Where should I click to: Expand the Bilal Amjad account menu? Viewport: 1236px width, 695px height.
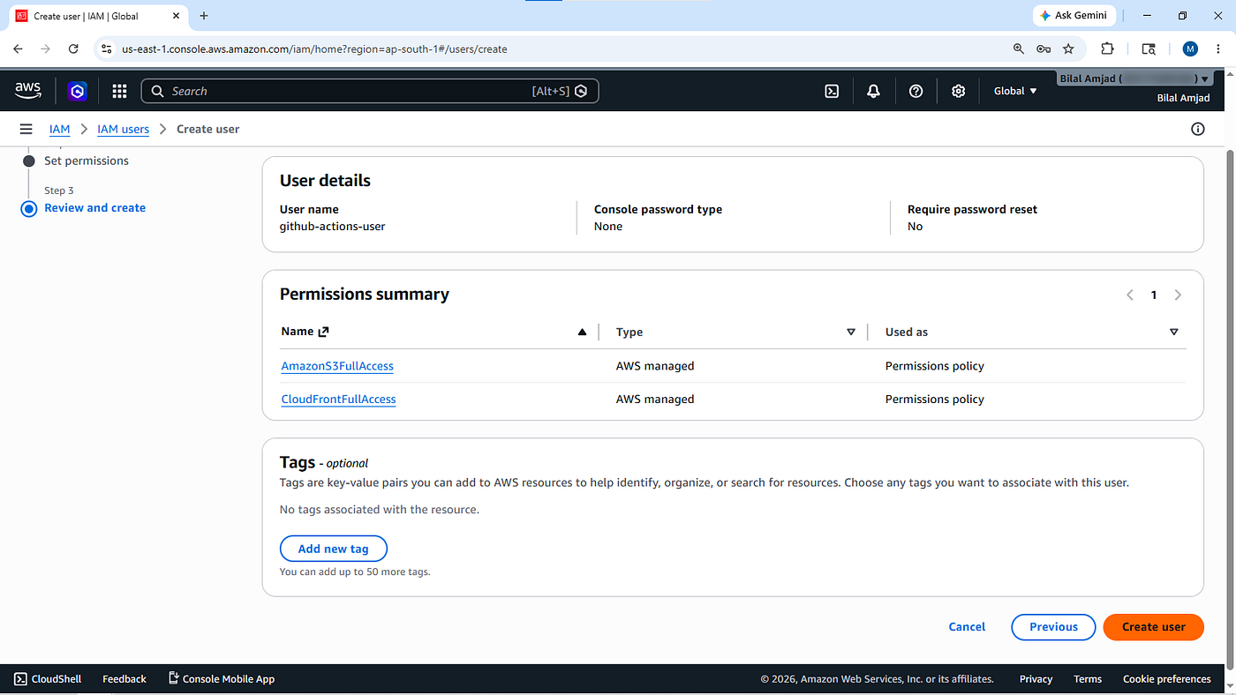click(x=1134, y=78)
